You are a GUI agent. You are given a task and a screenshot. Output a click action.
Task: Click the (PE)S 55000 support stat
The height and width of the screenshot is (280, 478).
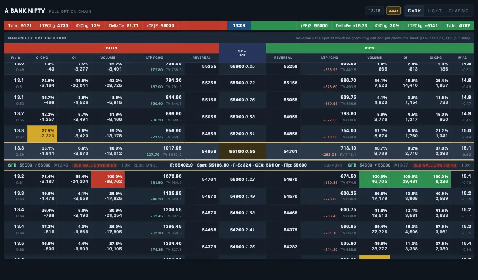point(314,25)
